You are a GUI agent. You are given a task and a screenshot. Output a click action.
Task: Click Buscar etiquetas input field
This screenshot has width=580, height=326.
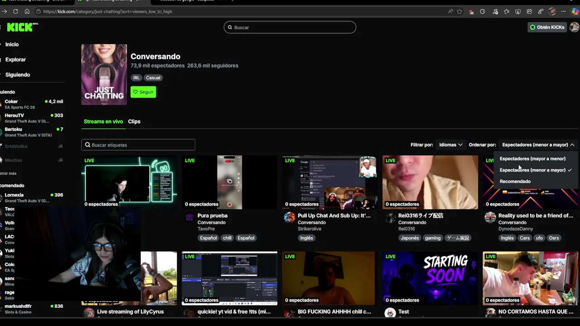[138, 145]
